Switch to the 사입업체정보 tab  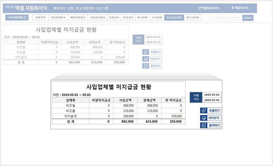[58, 18]
